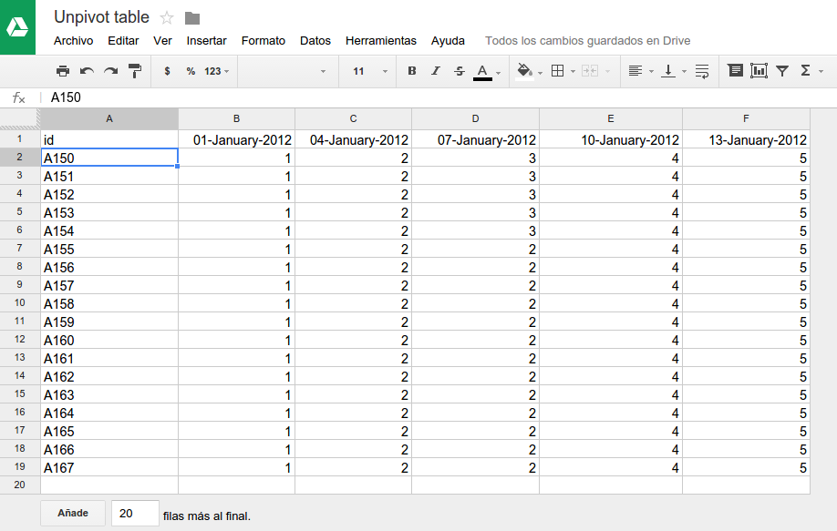Expand the 123 number format dropdown

tap(216, 71)
